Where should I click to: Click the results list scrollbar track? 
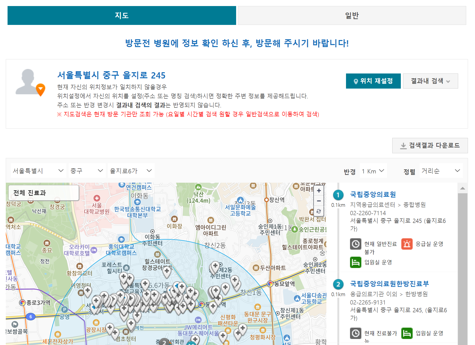pos(462,269)
